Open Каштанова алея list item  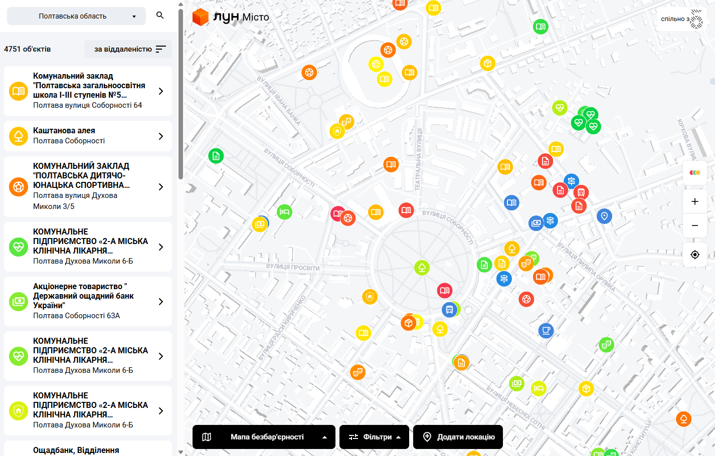tap(88, 136)
